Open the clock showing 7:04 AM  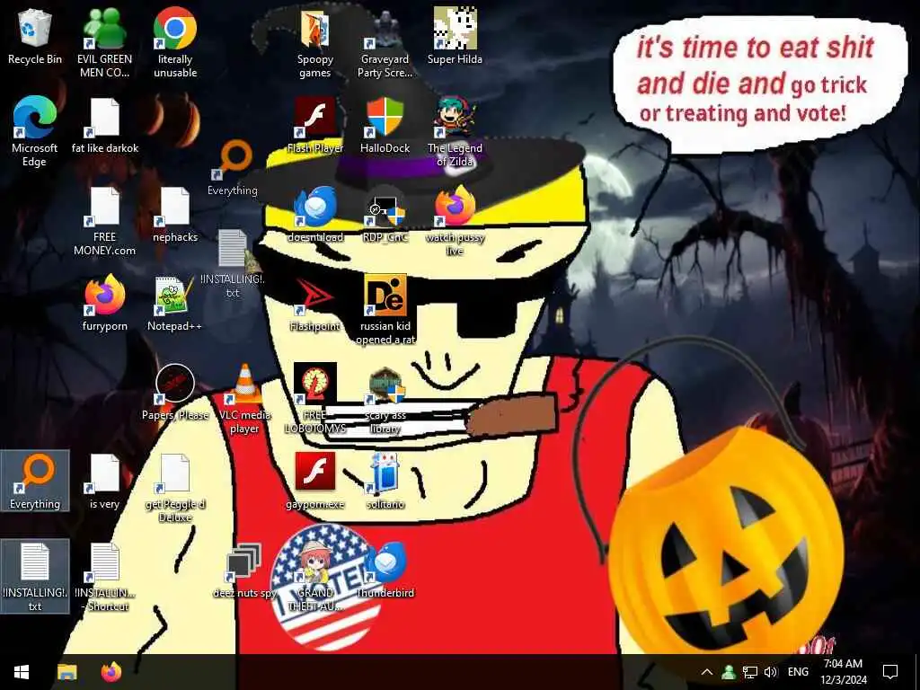tap(843, 672)
